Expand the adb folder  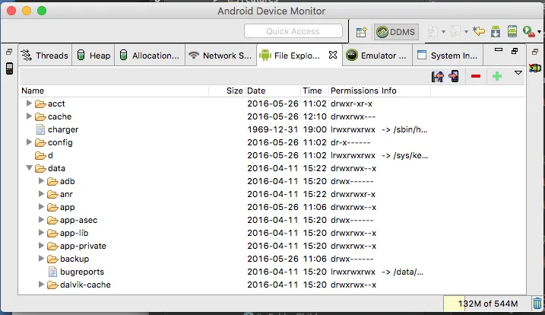tap(41, 180)
